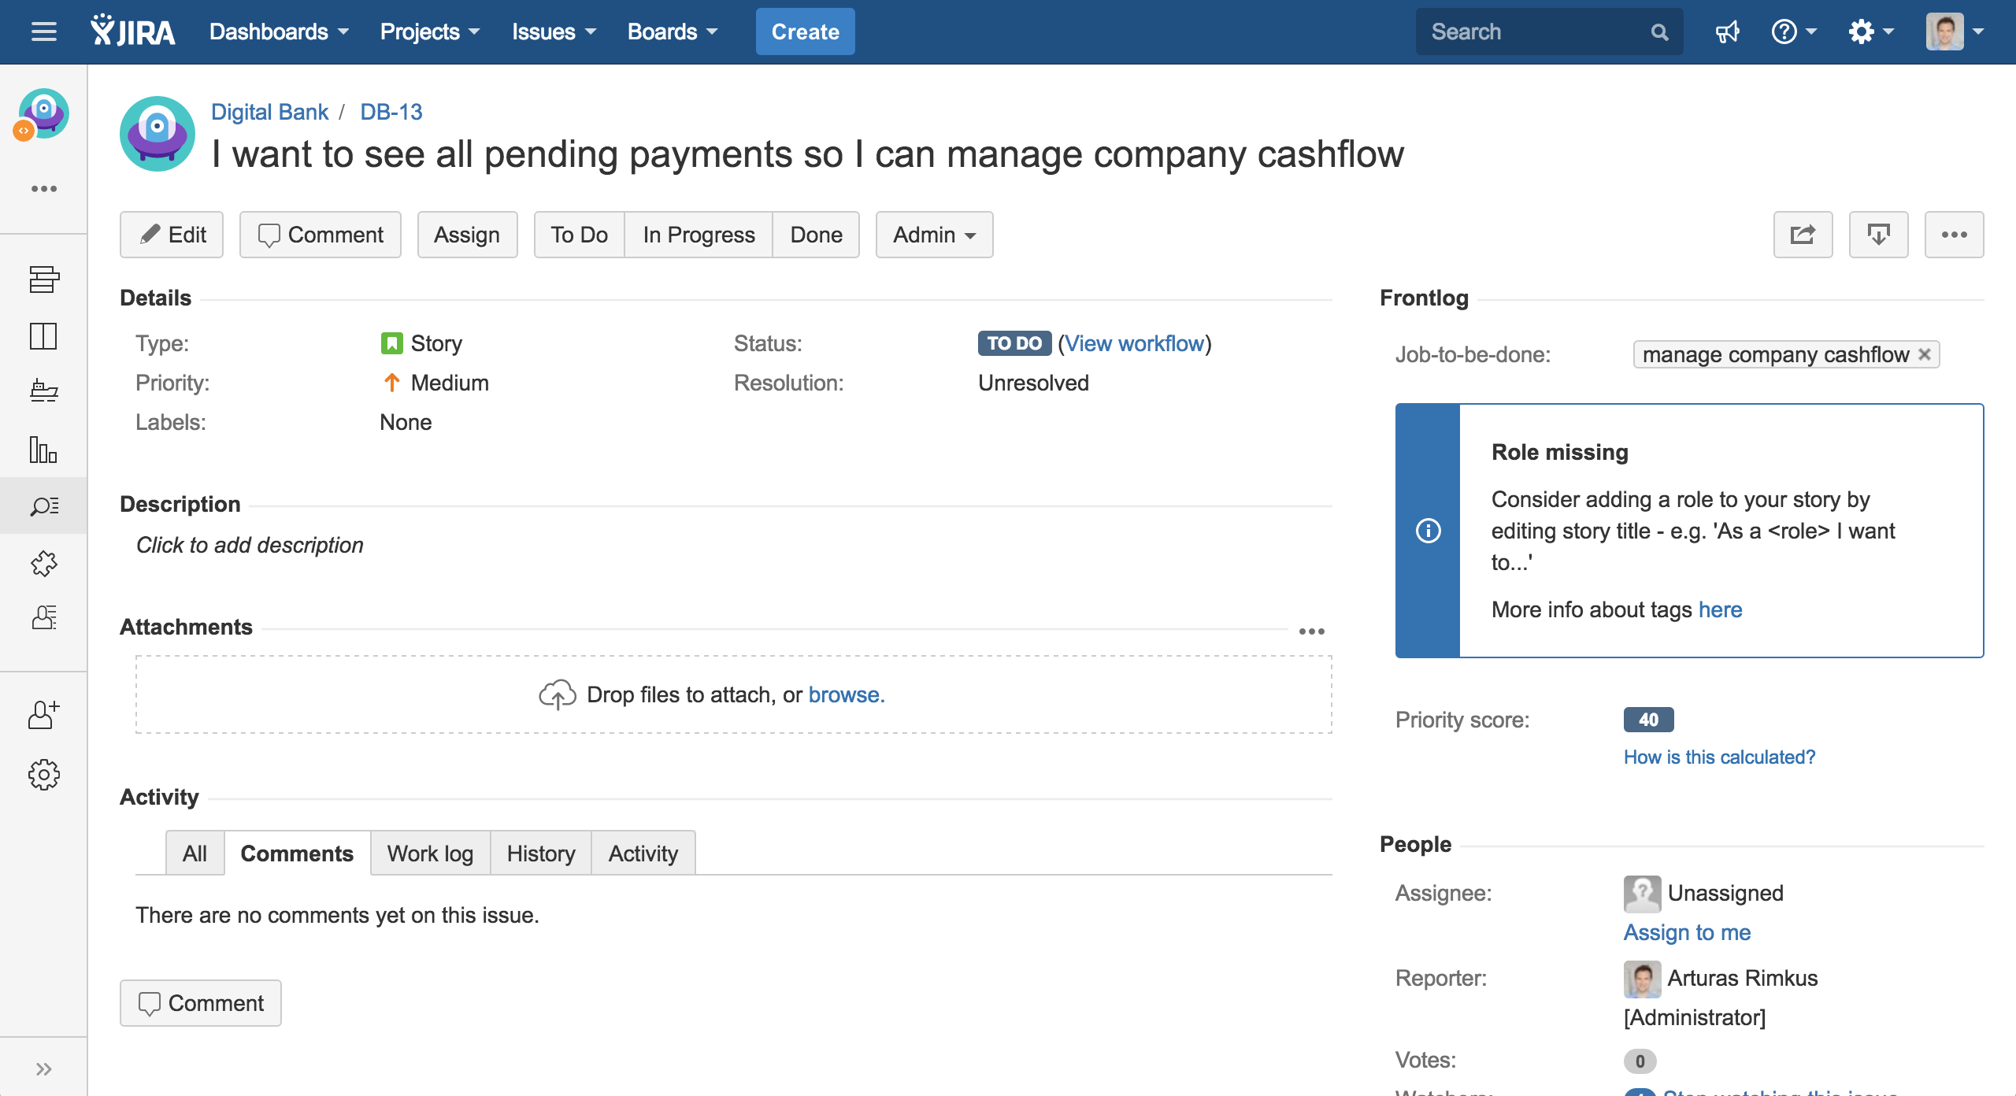The height and width of the screenshot is (1096, 2016).
Task: Click the share issue icon button
Action: pyautogui.click(x=1803, y=235)
